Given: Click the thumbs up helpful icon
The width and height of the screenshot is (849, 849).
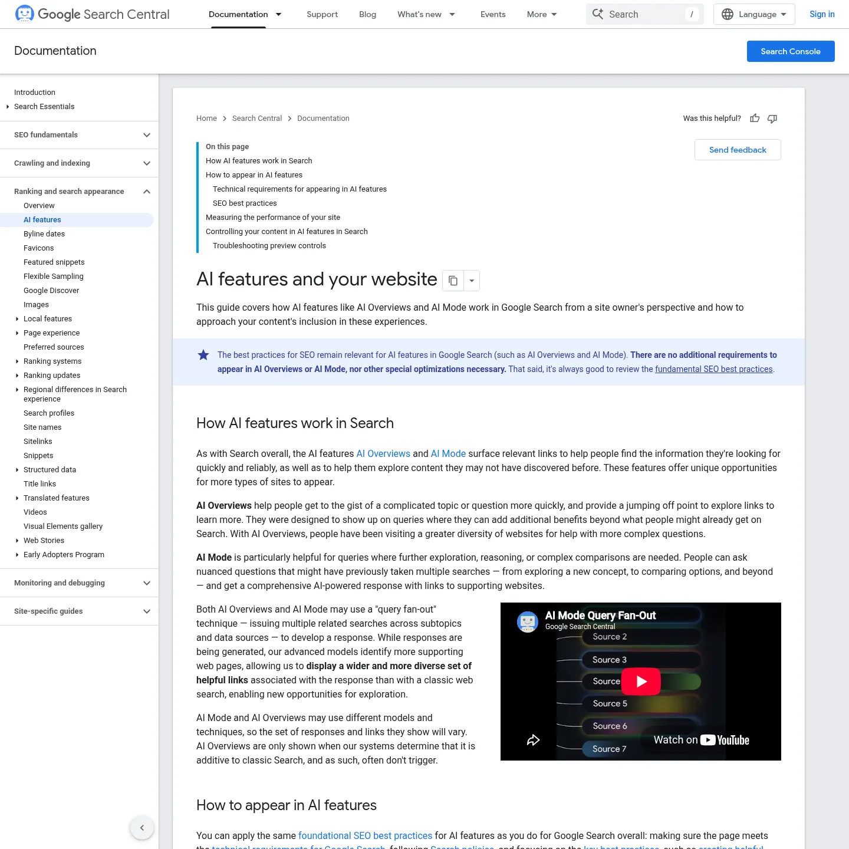Looking at the screenshot, I should (755, 119).
